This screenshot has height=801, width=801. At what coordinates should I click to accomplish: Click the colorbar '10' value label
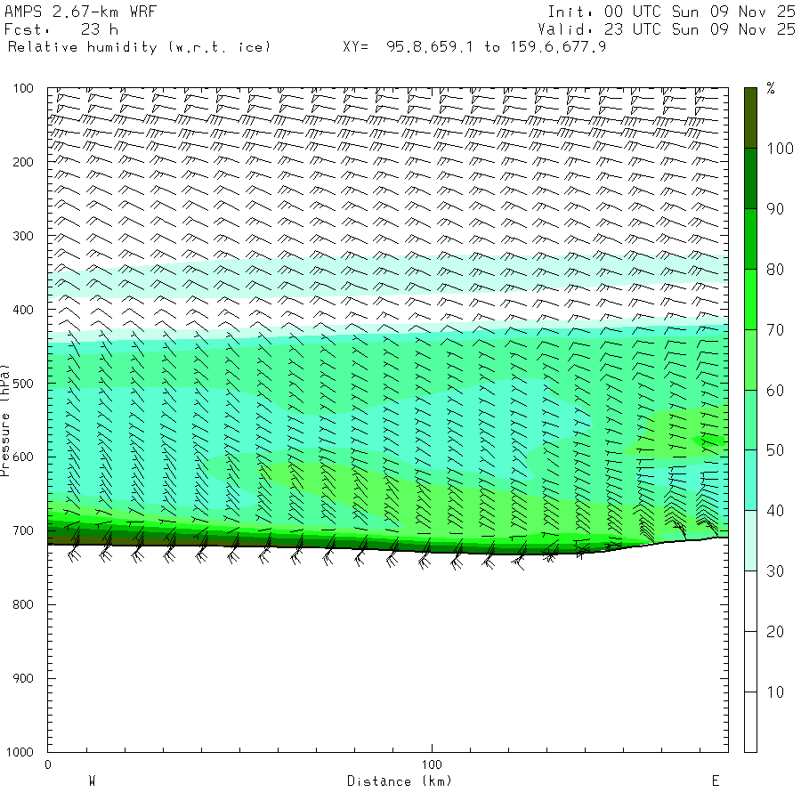[x=775, y=692]
